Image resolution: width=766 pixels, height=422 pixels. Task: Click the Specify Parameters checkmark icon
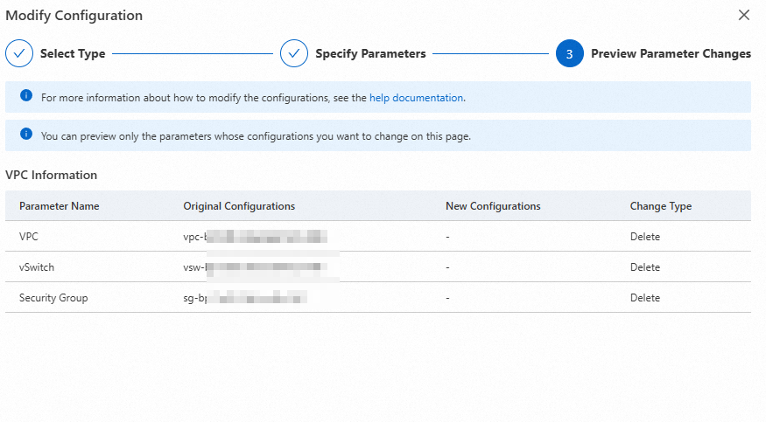pyautogui.click(x=294, y=53)
